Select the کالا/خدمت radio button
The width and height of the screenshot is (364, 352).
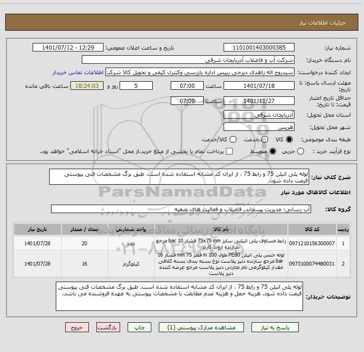pos(233,139)
